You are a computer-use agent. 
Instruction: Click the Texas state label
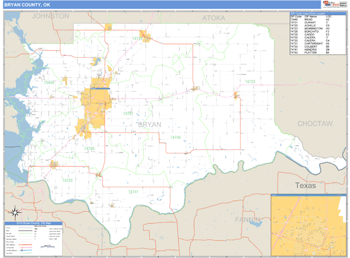(304, 186)
